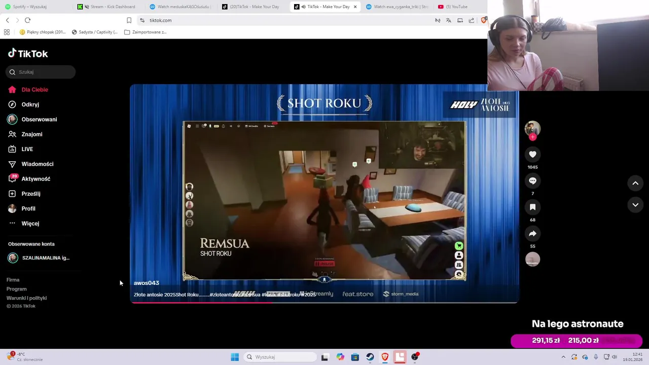Close the active TikTok tab
The height and width of the screenshot is (365, 649).
(x=355, y=7)
